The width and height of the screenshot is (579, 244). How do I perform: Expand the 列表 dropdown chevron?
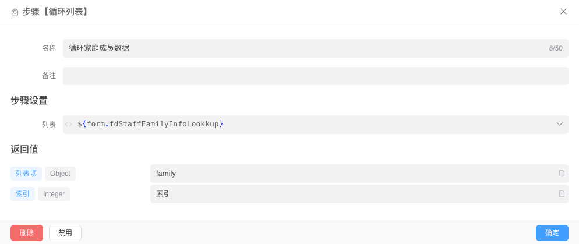[560, 124]
